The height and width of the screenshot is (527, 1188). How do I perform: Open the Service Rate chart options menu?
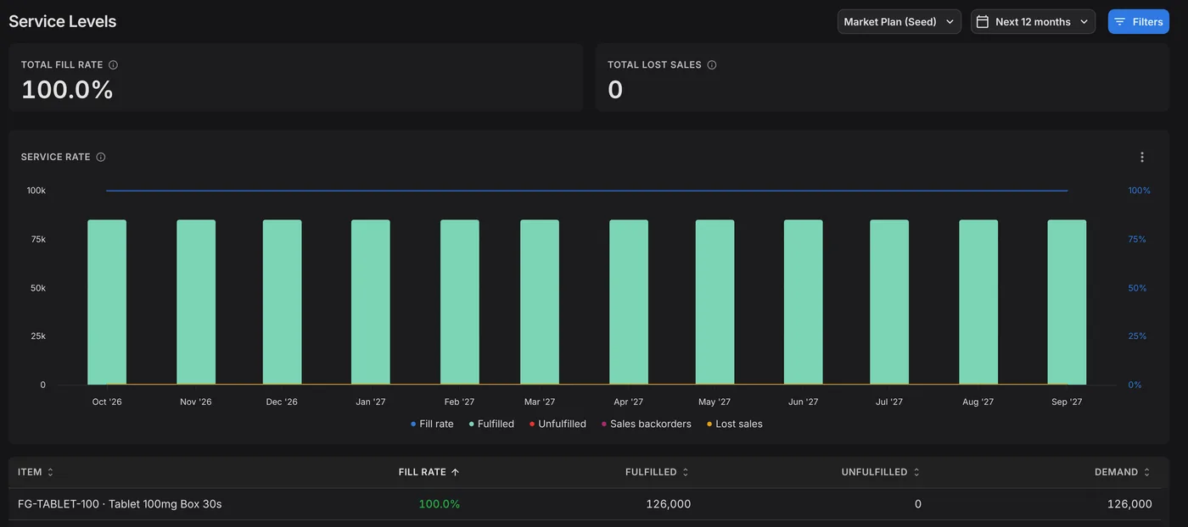[x=1142, y=157]
